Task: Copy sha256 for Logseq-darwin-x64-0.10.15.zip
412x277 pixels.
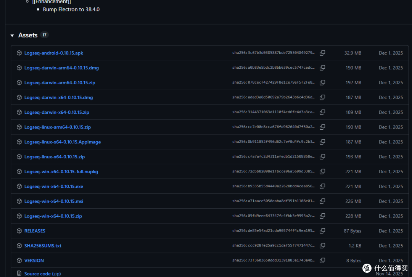Action: pyautogui.click(x=322, y=112)
